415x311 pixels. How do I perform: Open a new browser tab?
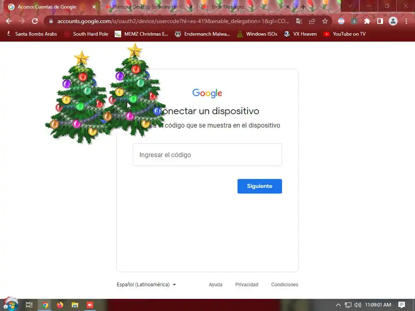point(303,7)
